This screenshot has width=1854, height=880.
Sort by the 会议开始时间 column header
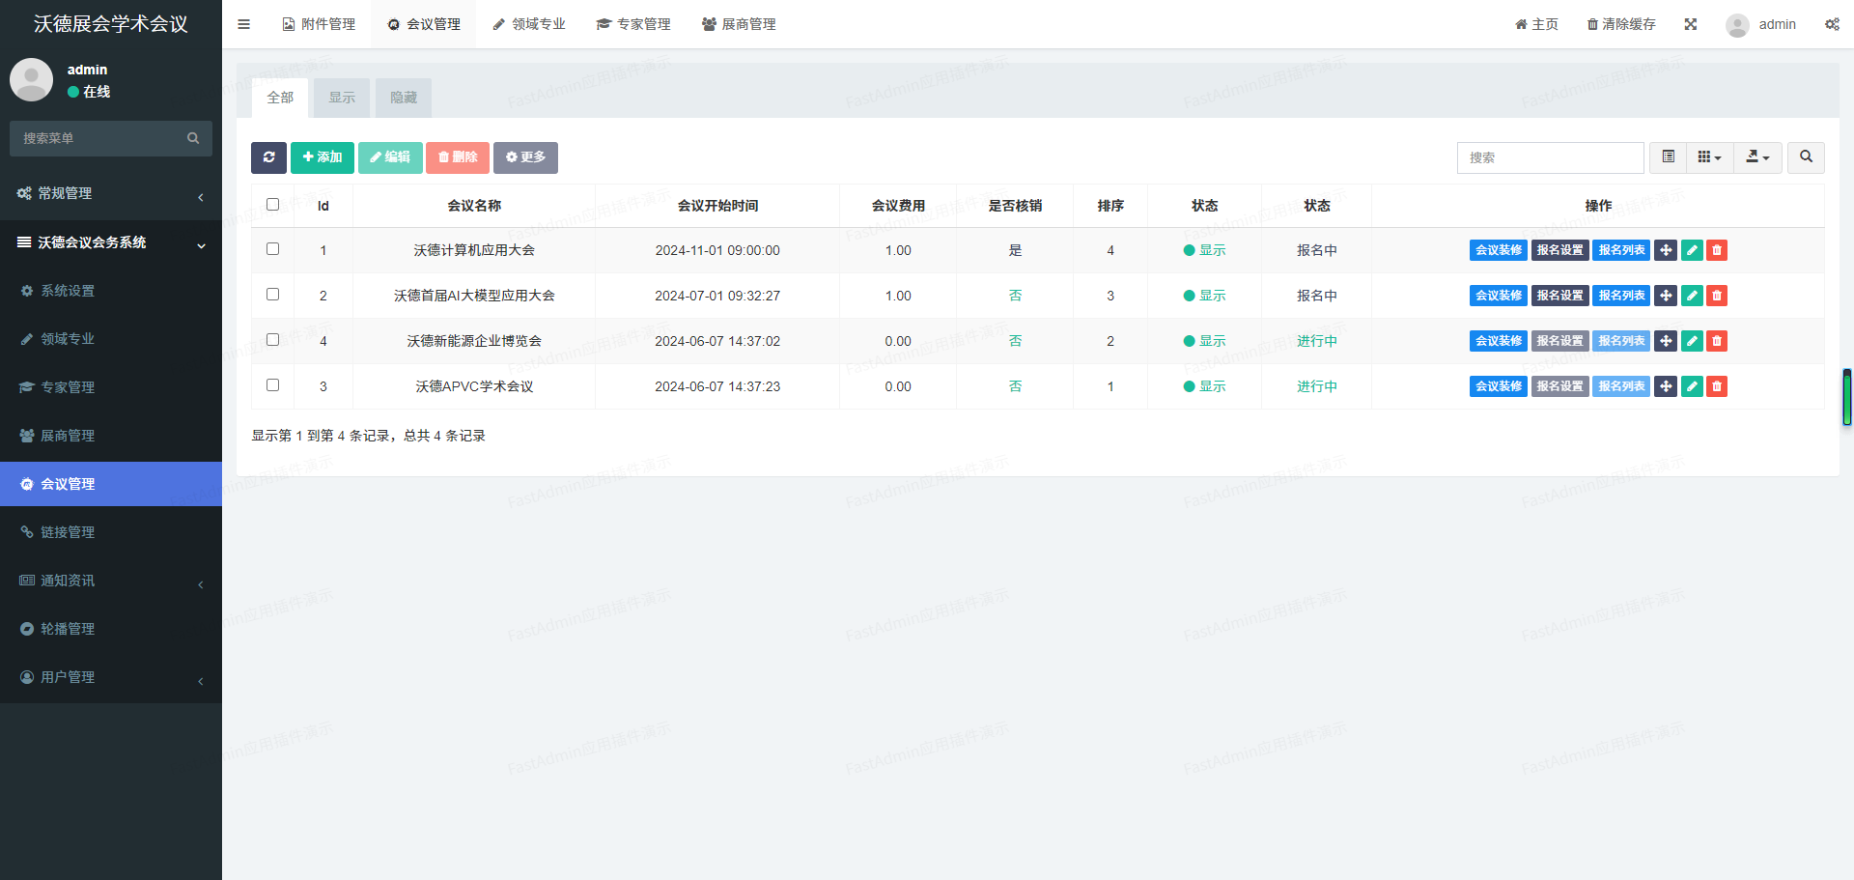tap(717, 206)
